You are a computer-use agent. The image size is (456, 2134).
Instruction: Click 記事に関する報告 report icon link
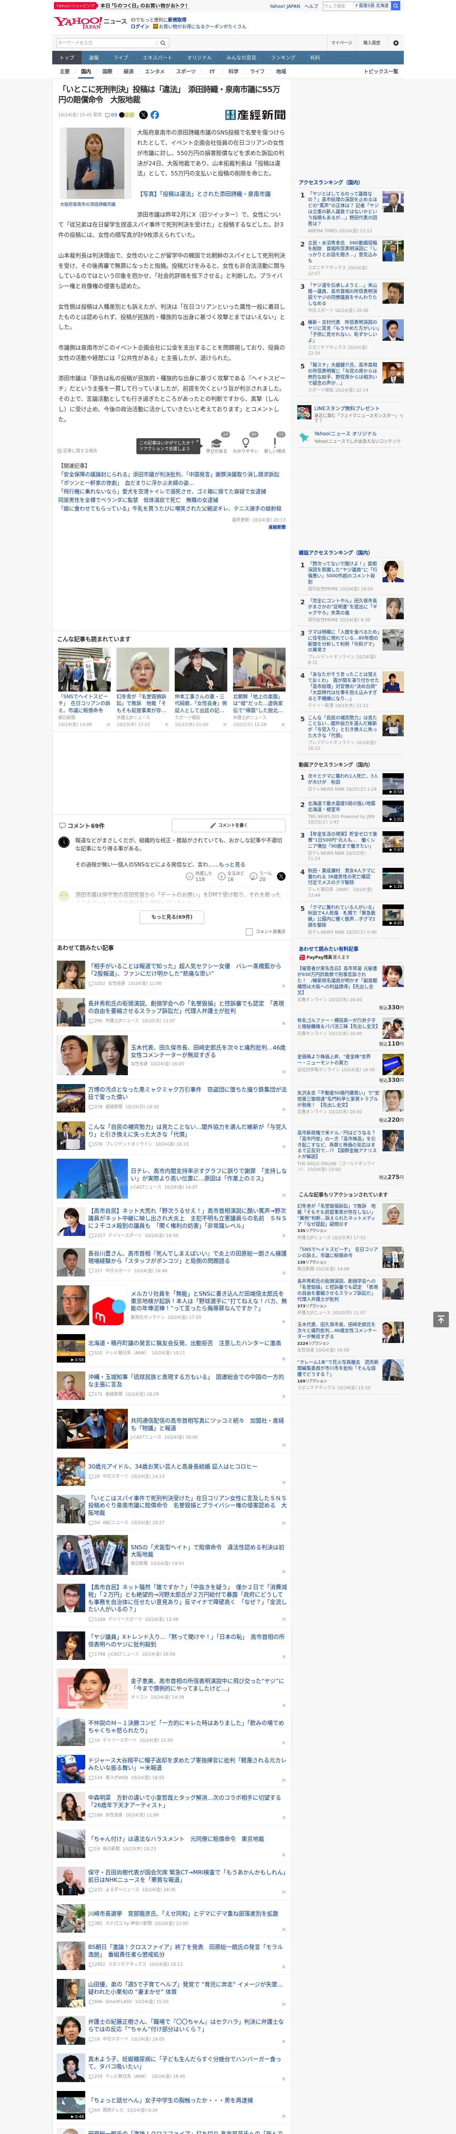tap(77, 451)
